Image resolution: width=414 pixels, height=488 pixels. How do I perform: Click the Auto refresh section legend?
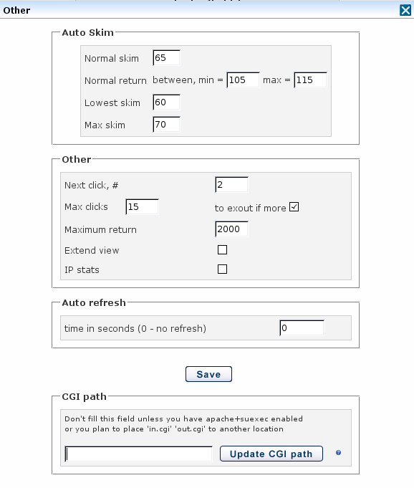click(x=94, y=302)
